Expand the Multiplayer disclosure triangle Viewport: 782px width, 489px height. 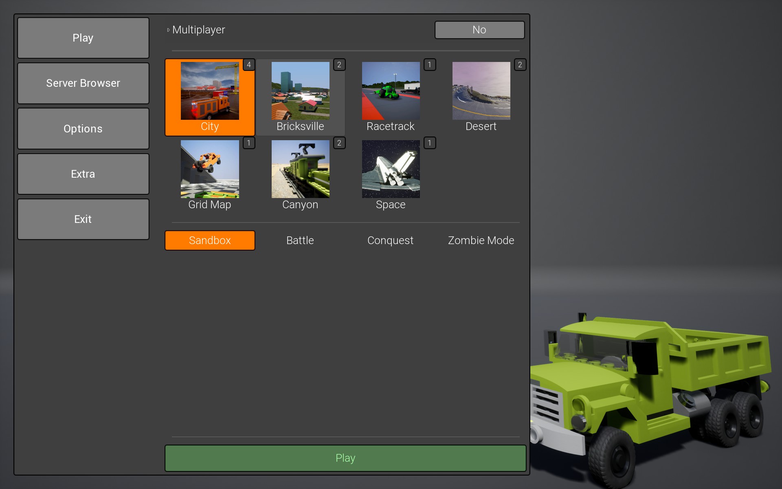(168, 30)
